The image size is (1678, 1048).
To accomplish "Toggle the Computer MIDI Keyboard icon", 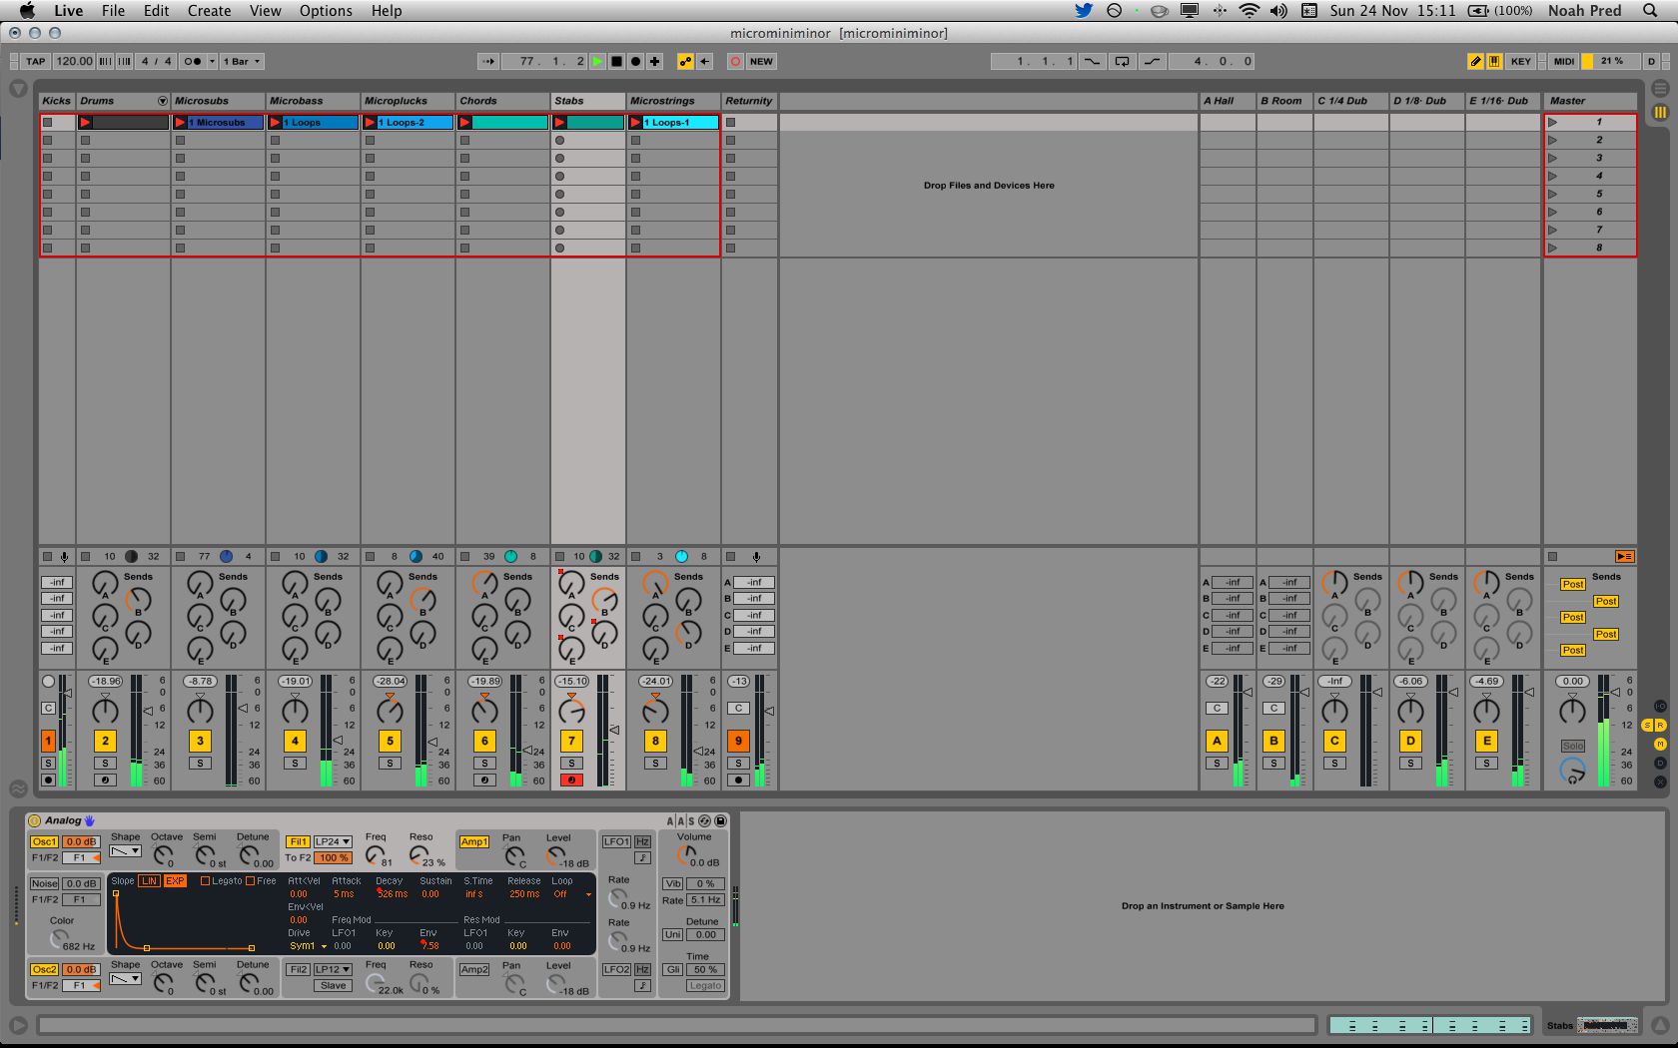I will 1494,61.
